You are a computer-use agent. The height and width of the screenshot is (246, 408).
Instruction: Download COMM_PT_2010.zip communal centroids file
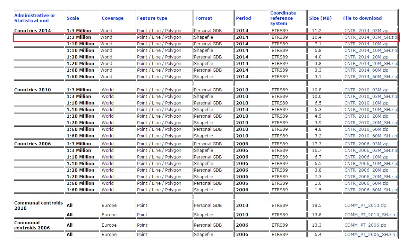tap(362, 205)
